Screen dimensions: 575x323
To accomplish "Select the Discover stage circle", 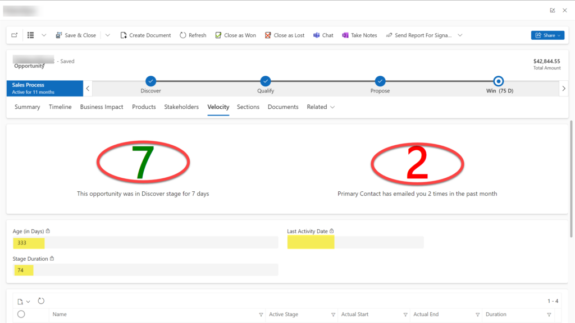I will click(x=150, y=81).
